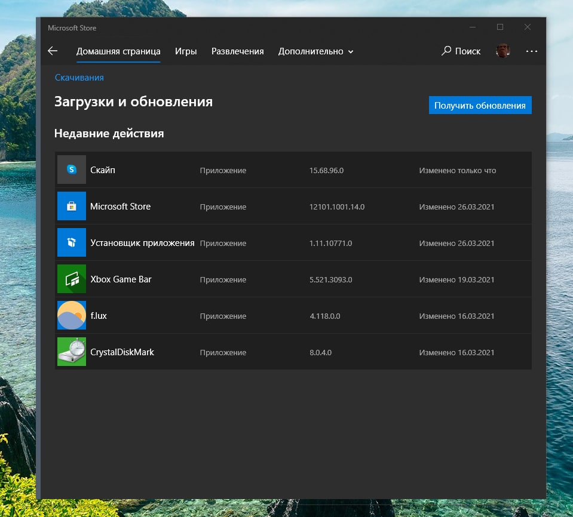Click the Установщик приложения icon

point(72,242)
